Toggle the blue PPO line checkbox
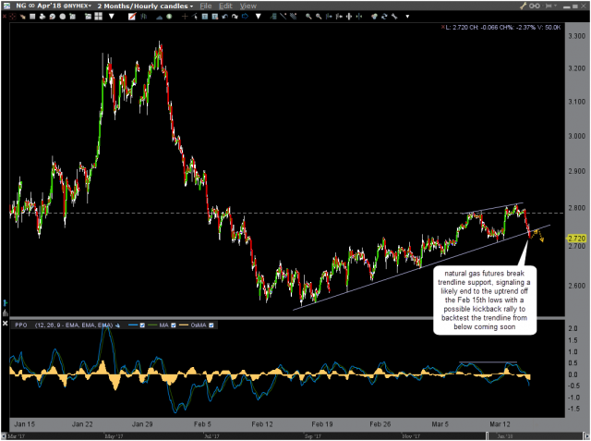The image size is (591, 441). tap(142, 325)
